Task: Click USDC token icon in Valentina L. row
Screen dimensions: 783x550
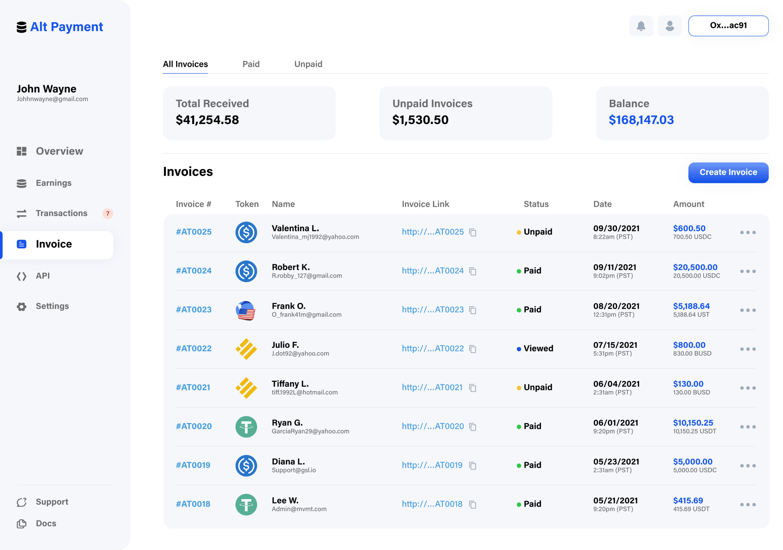Action: pos(246,233)
